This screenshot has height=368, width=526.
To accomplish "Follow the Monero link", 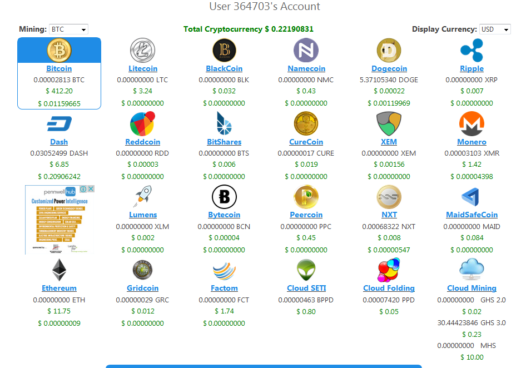I will click(472, 142).
